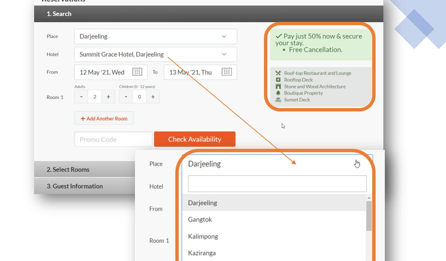446x261 pixels.
Task: Click the Roof-top Restaurant and Lounge icon
Action: (278, 73)
